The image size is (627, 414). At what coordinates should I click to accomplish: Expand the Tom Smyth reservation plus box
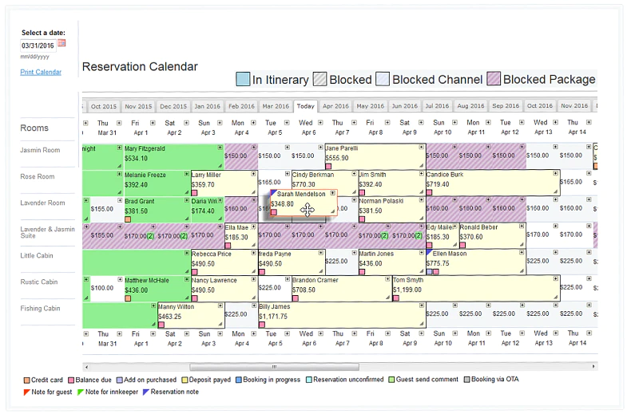click(555, 278)
